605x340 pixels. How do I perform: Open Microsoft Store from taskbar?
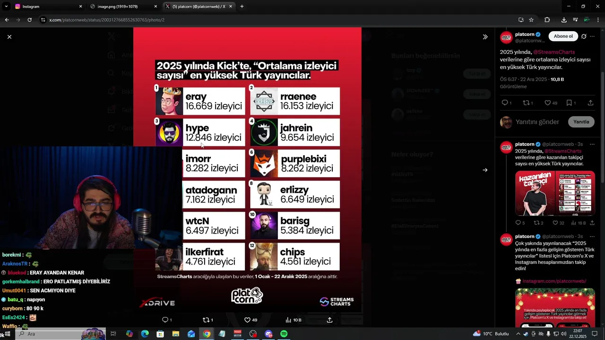[x=160, y=334]
